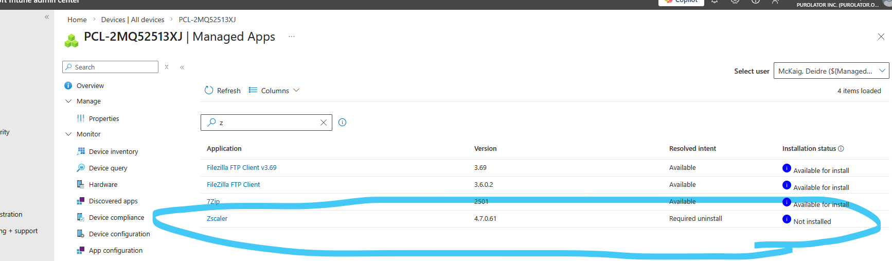
Task: Select the Hardware menu icon
Action: [81, 185]
